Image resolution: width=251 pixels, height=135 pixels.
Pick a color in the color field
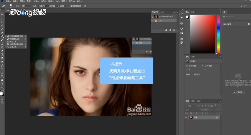click(x=202, y=34)
